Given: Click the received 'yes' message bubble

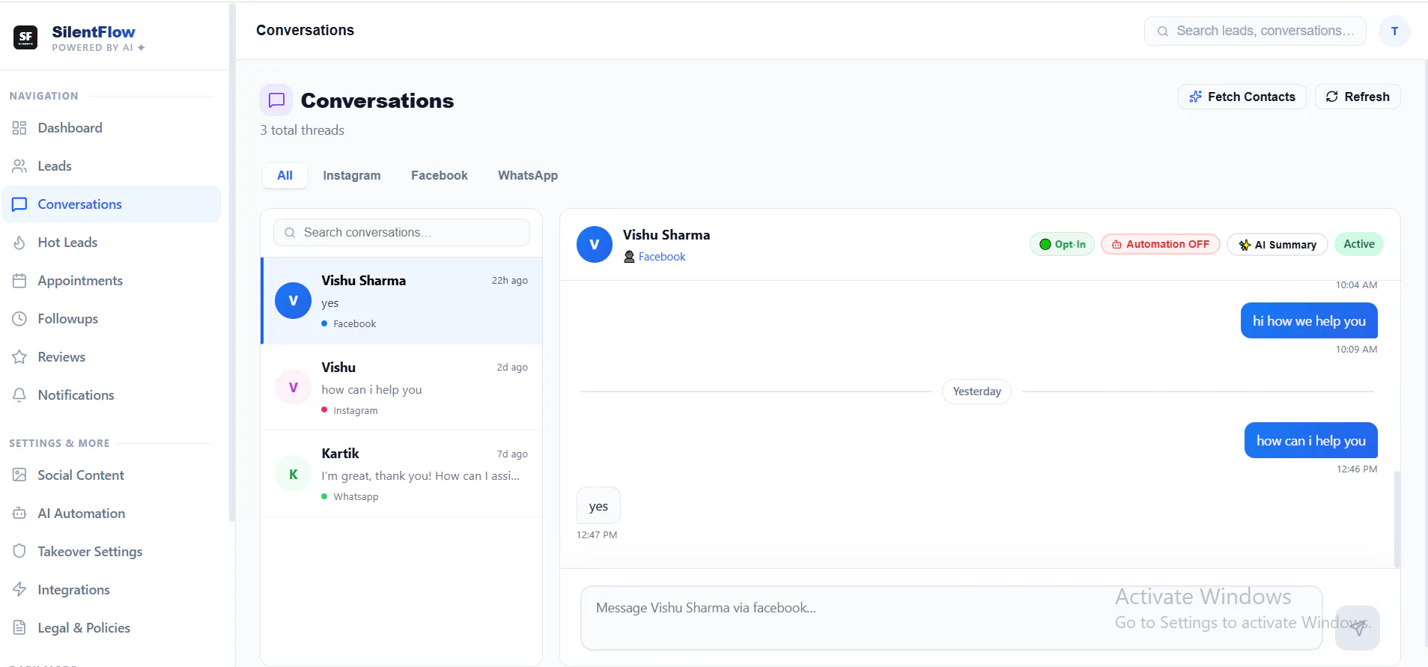Looking at the screenshot, I should [x=598, y=506].
